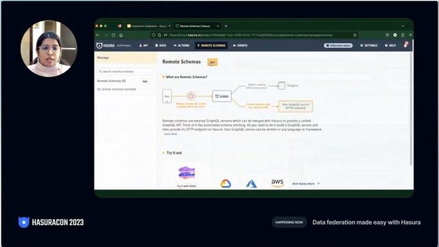This screenshot has width=439, height=247.
Task: Select the Manage item in the sidebar
Action: pos(126,58)
